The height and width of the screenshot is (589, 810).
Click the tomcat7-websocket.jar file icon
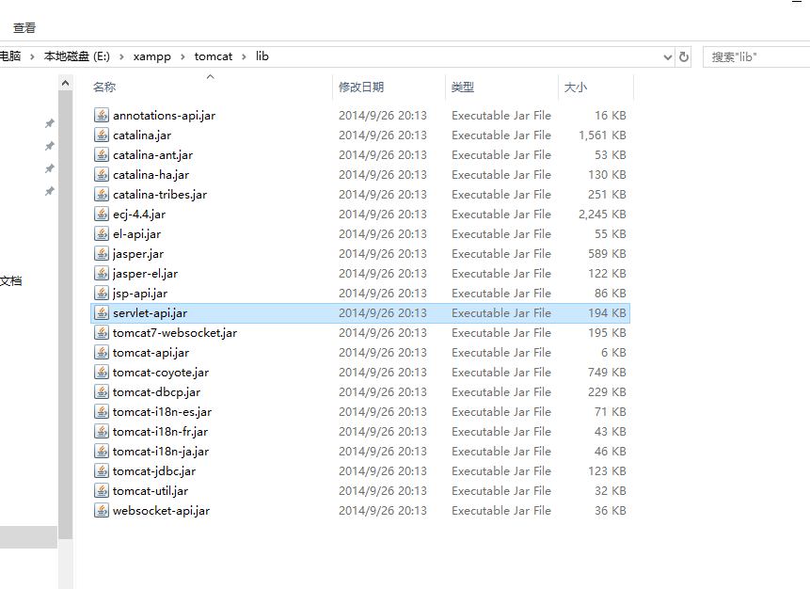coord(102,332)
